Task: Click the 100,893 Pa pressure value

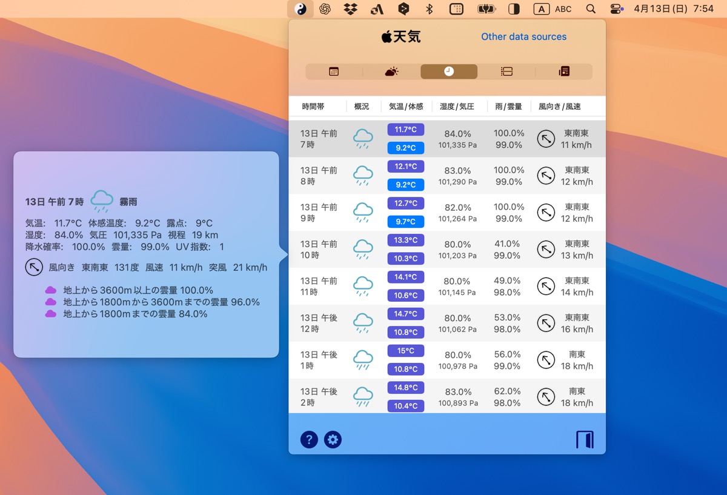Action: pyautogui.click(x=457, y=404)
